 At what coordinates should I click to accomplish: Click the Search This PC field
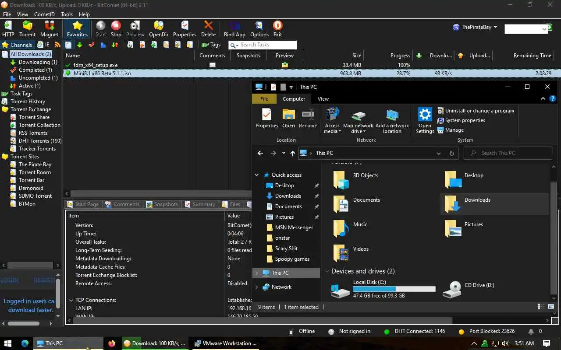click(508, 153)
